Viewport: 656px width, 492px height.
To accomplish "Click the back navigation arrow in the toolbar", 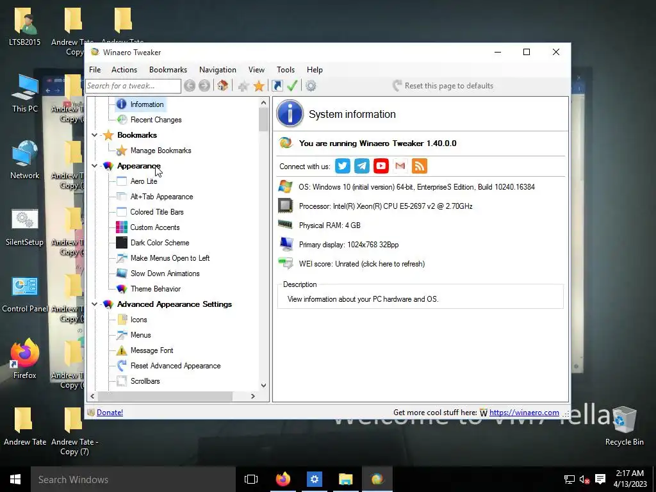I will point(190,86).
